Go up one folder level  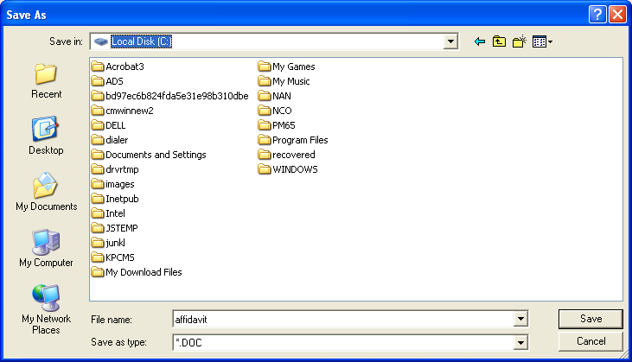click(499, 41)
